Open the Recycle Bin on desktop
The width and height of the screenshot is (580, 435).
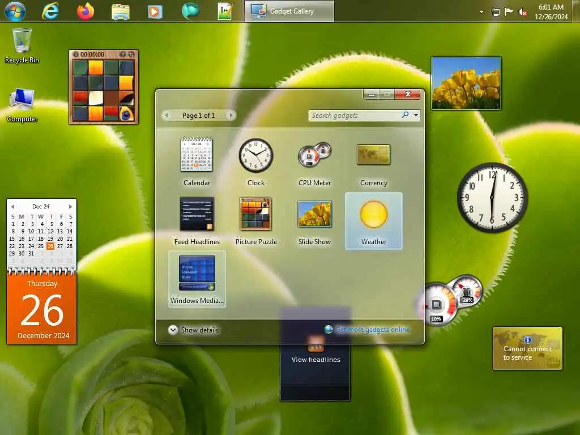coord(22,45)
